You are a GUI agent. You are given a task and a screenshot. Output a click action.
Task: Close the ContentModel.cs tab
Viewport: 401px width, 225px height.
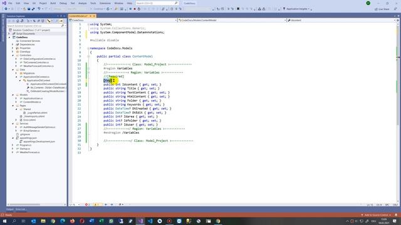(x=94, y=16)
